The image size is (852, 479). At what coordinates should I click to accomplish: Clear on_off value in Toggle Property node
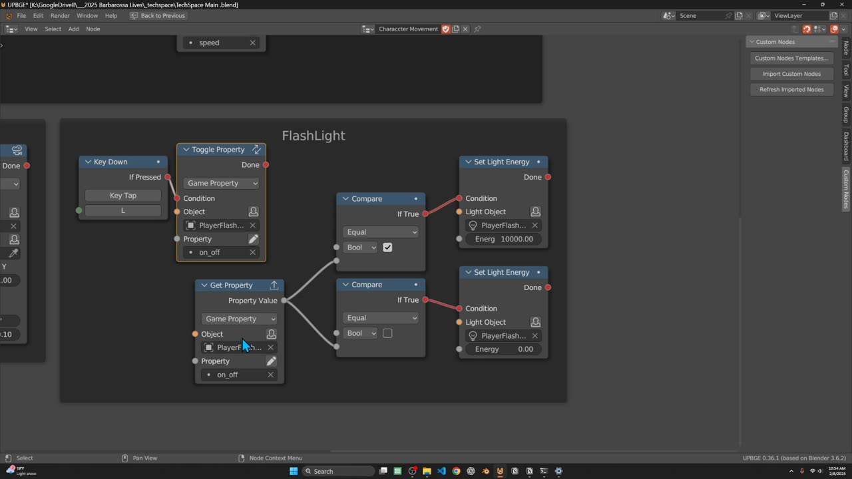coord(253,252)
